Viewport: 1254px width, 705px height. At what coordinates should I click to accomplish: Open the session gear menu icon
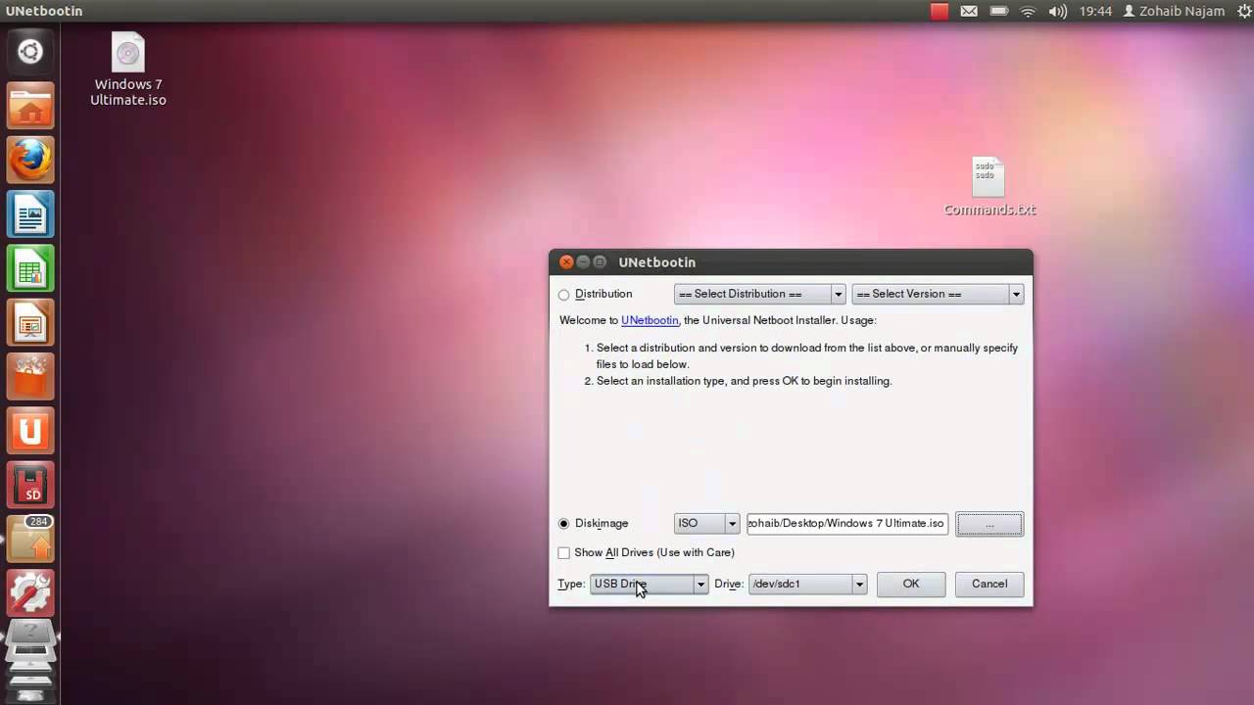coord(1244,11)
